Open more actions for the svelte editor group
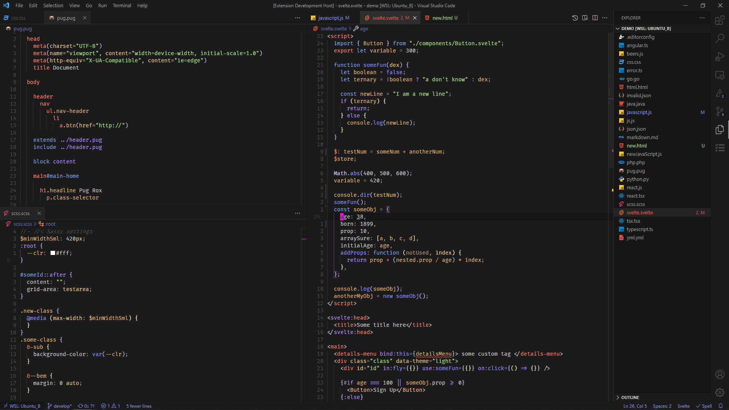 605,18
